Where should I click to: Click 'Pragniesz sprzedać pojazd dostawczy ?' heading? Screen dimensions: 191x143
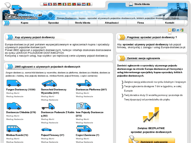pos(152,37)
